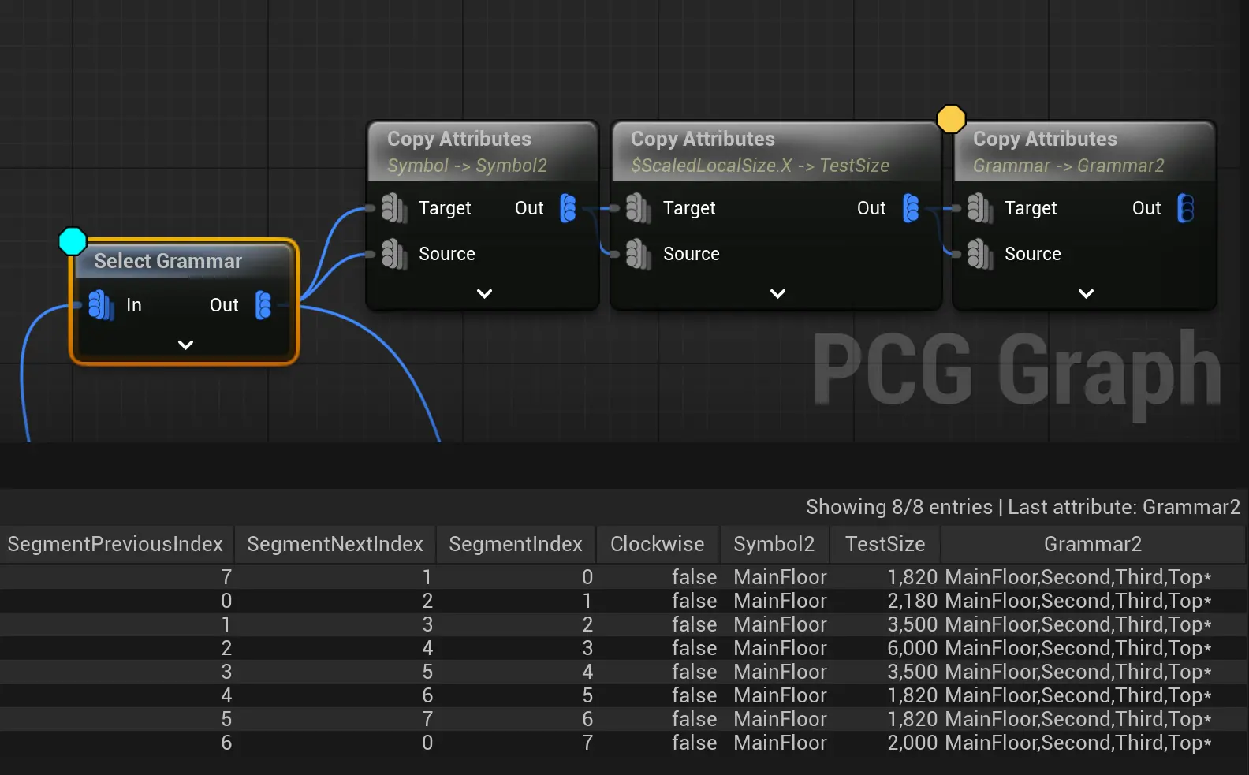This screenshot has width=1249, height=775.
Task: Expand the Select Grammar node chevron
Action: [x=185, y=345]
